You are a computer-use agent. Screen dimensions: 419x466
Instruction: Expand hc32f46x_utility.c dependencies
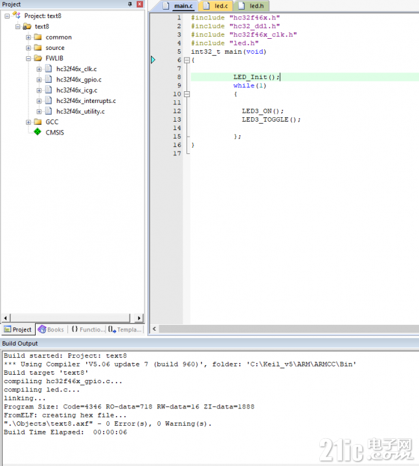[x=39, y=112]
